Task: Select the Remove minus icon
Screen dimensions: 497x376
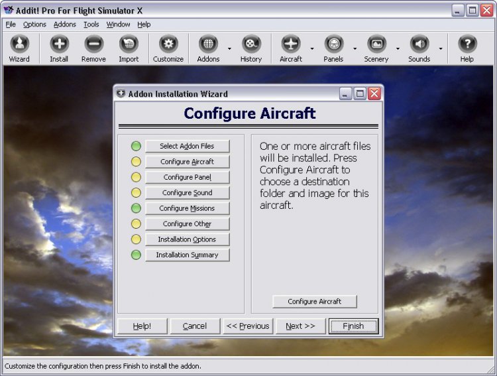Action: [93, 44]
